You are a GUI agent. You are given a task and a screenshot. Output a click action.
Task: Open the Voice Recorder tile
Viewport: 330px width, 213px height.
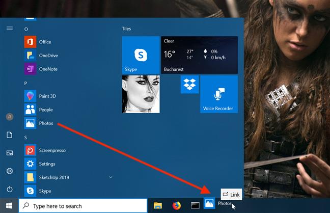[219, 94]
